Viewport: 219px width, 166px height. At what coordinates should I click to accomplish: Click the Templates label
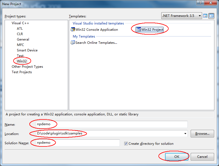pos(77,16)
